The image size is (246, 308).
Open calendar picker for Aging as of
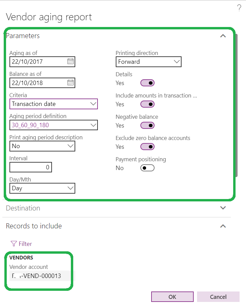coord(70,62)
